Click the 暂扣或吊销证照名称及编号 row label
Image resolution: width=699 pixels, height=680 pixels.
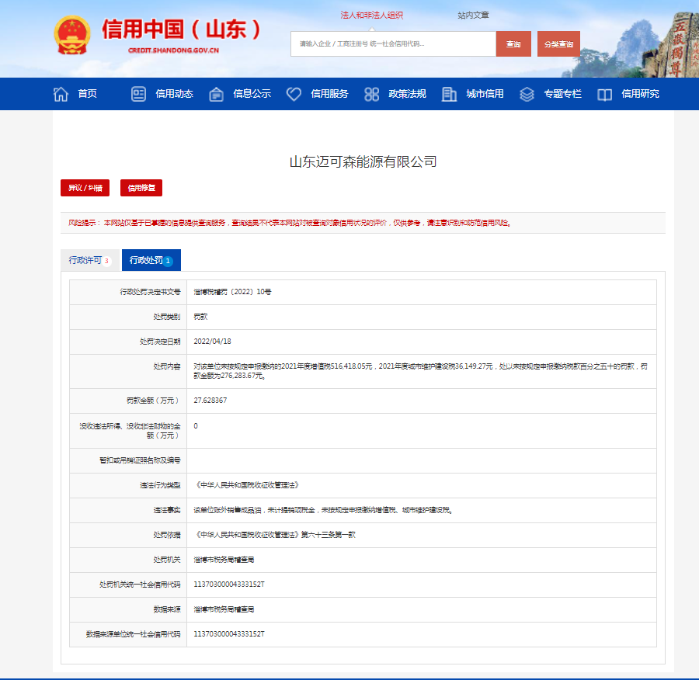(140, 460)
